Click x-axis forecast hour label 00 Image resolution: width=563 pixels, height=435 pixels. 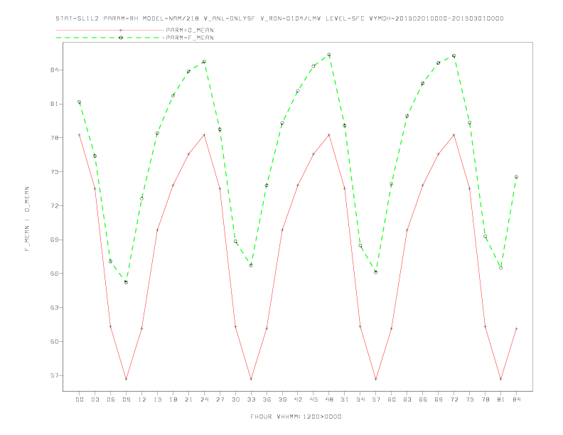(x=80, y=399)
